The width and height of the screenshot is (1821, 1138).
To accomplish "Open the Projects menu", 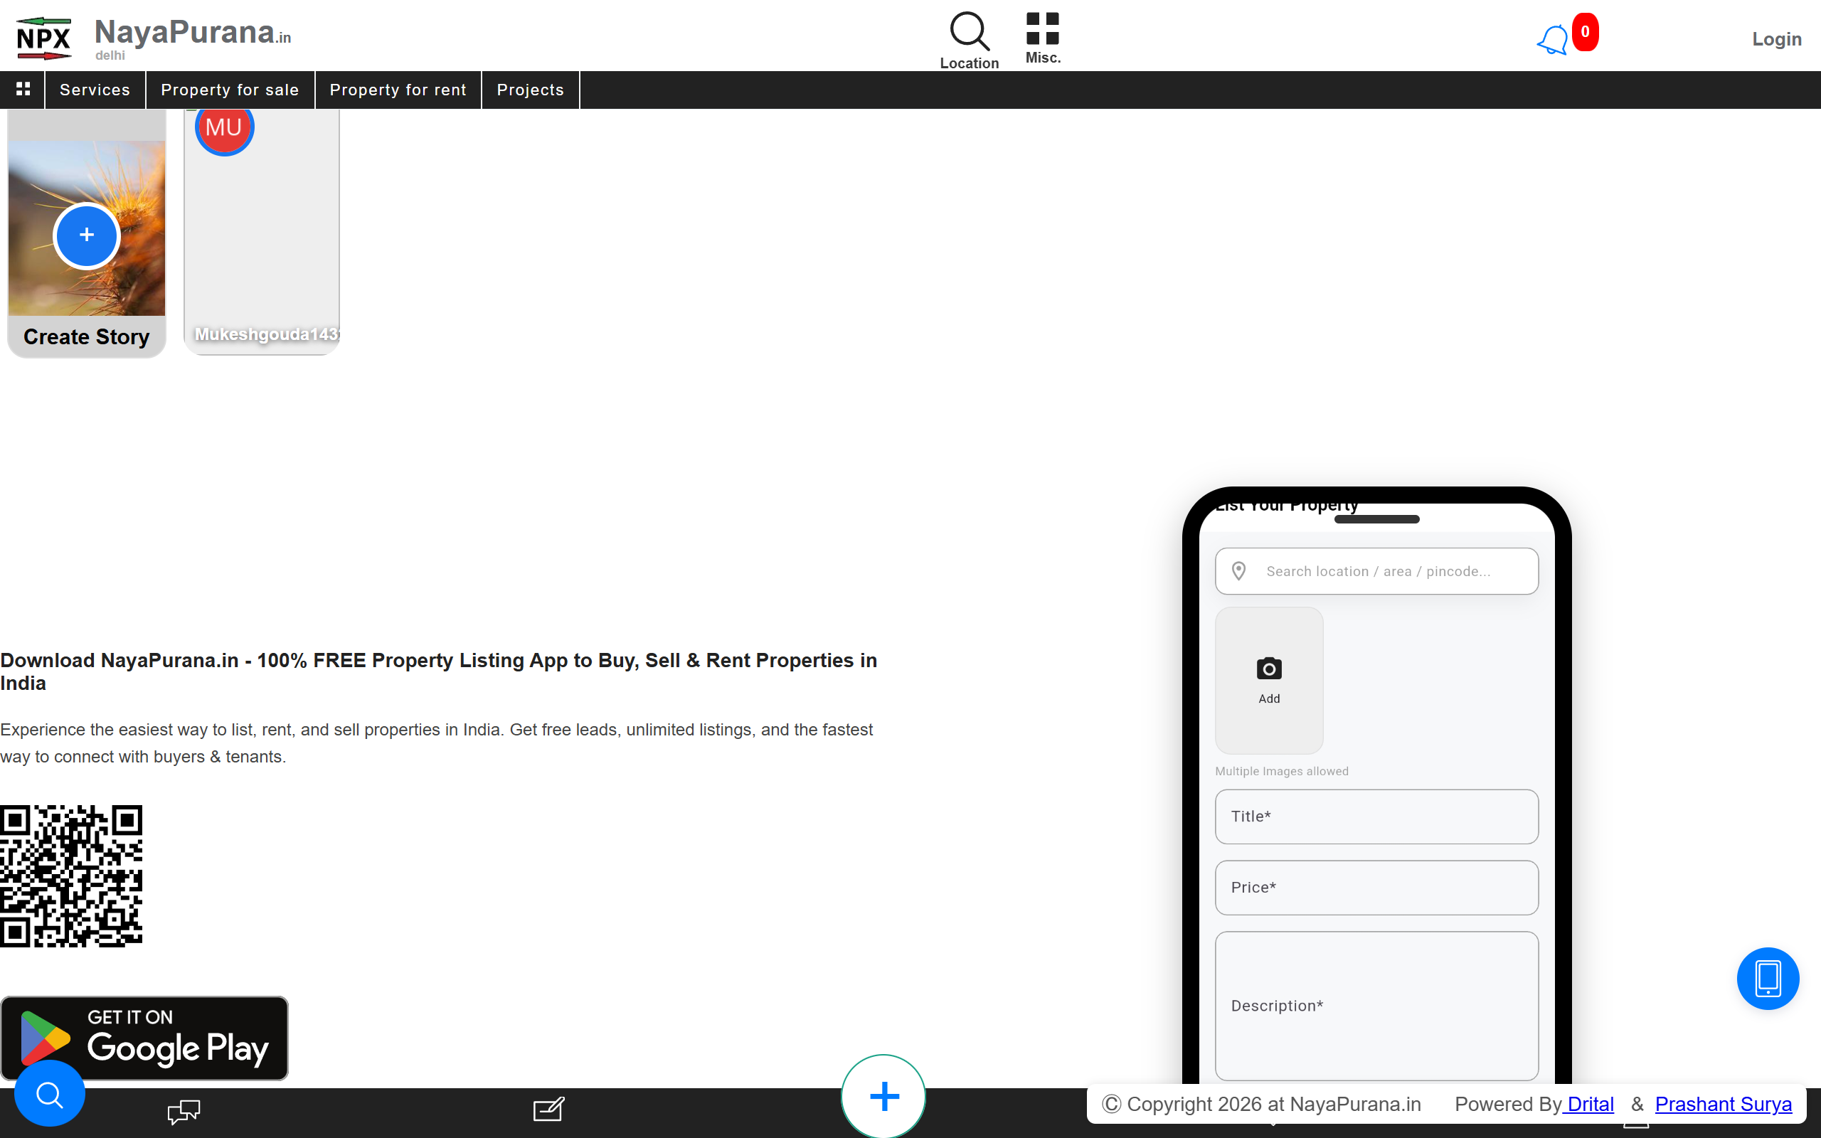I will (x=531, y=90).
